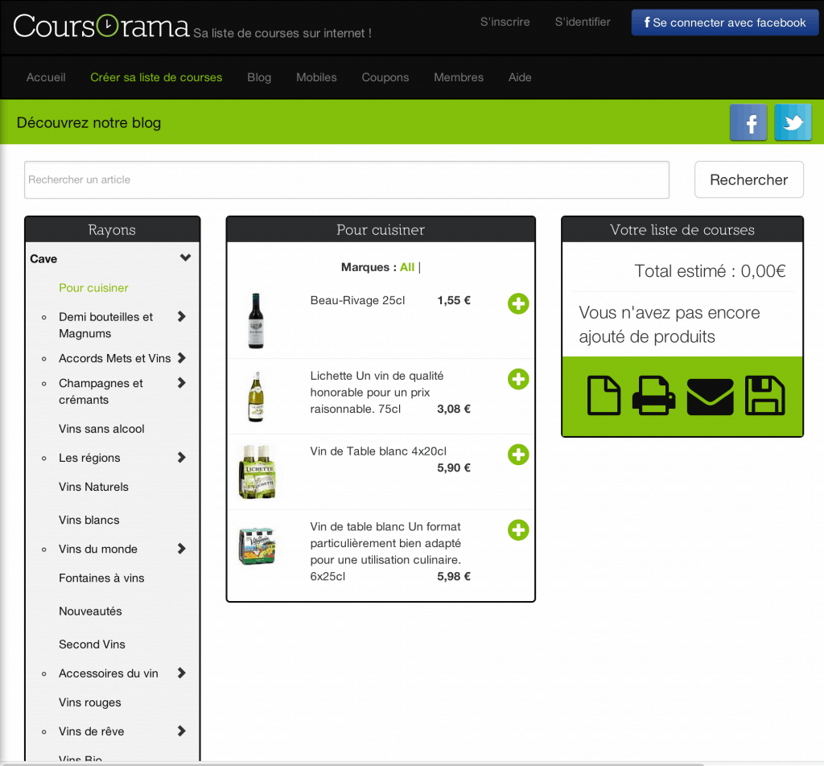Open Coupons section
This screenshot has width=824, height=766.
pyautogui.click(x=385, y=77)
